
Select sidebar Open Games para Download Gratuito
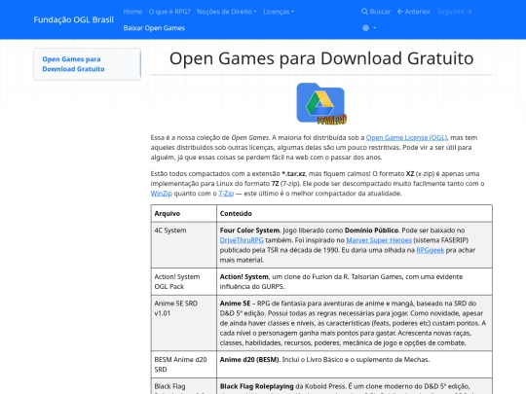coord(73,64)
